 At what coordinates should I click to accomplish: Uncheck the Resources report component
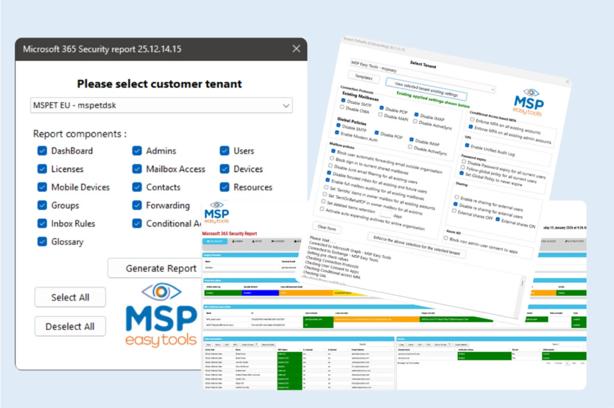pyautogui.click(x=224, y=187)
